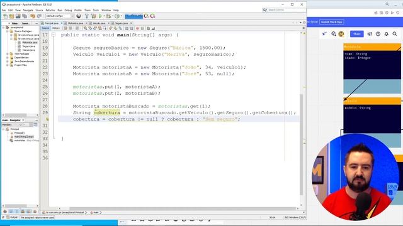Click the Find Selection magnifier editor icon
The image size is (403, 226).
pos(85,28)
